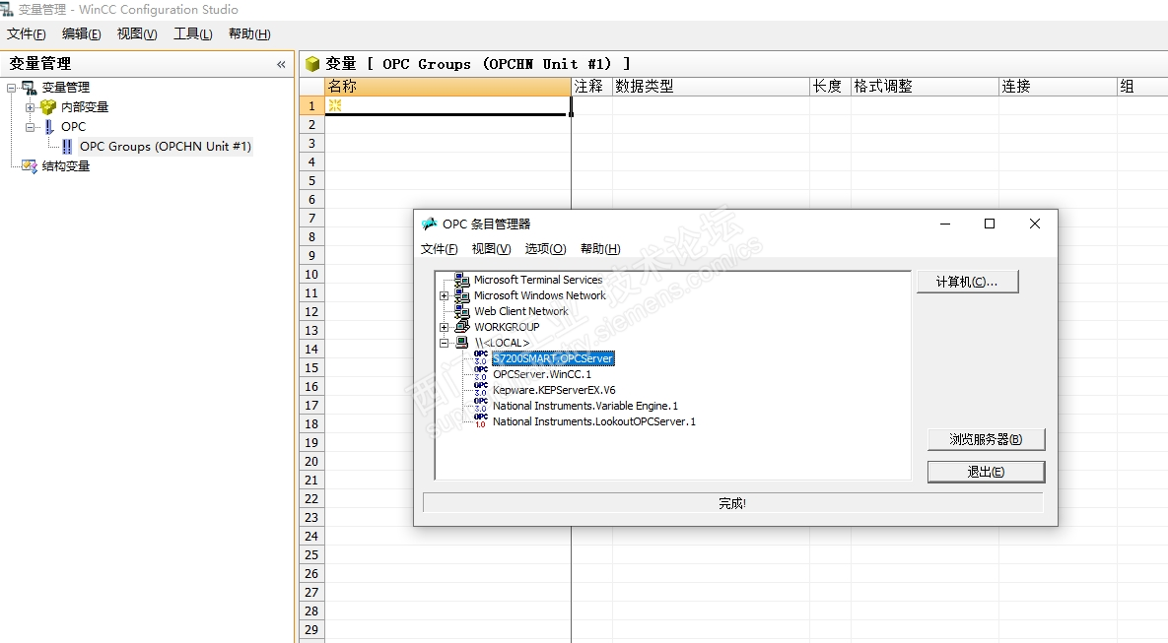The width and height of the screenshot is (1168, 643).
Task: Click the 连接 column header
Action: coord(1058,87)
